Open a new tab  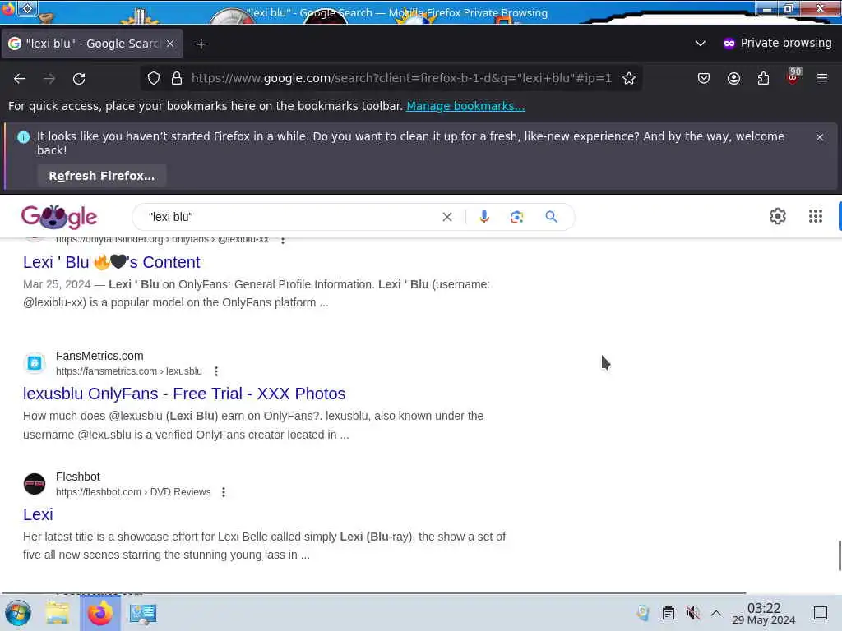201,44
